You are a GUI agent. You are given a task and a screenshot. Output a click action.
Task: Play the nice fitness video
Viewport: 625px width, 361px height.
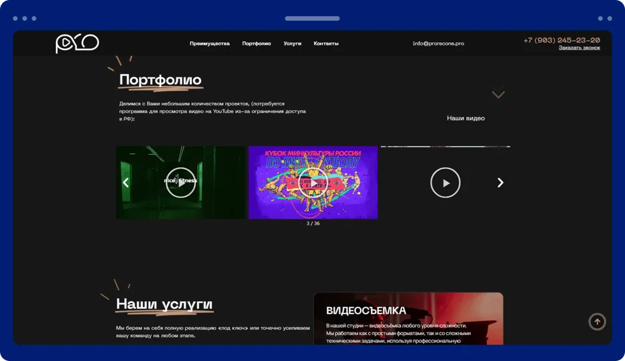[x=180, y=183]
